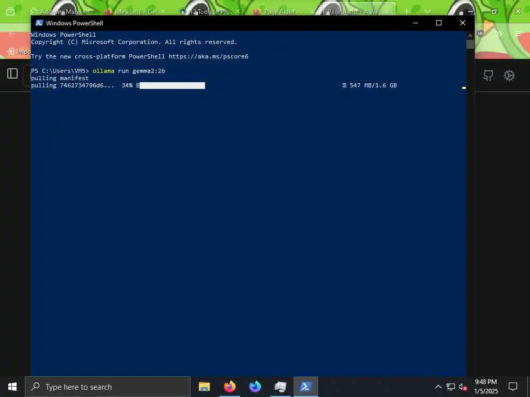Click the Copyright Microsoft Corporation line
The image size is (530, 397).
(x=134, y=42)
